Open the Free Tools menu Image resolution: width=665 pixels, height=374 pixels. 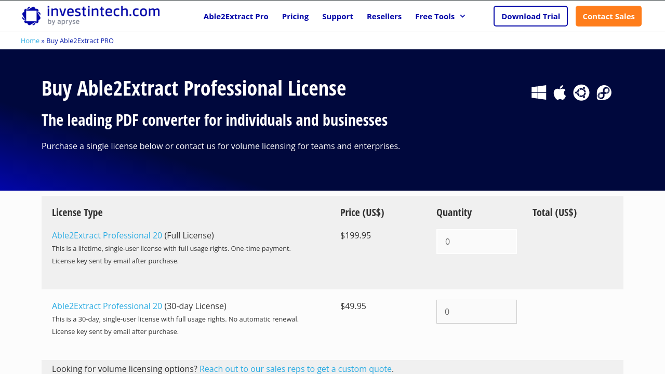click(434, 16)
